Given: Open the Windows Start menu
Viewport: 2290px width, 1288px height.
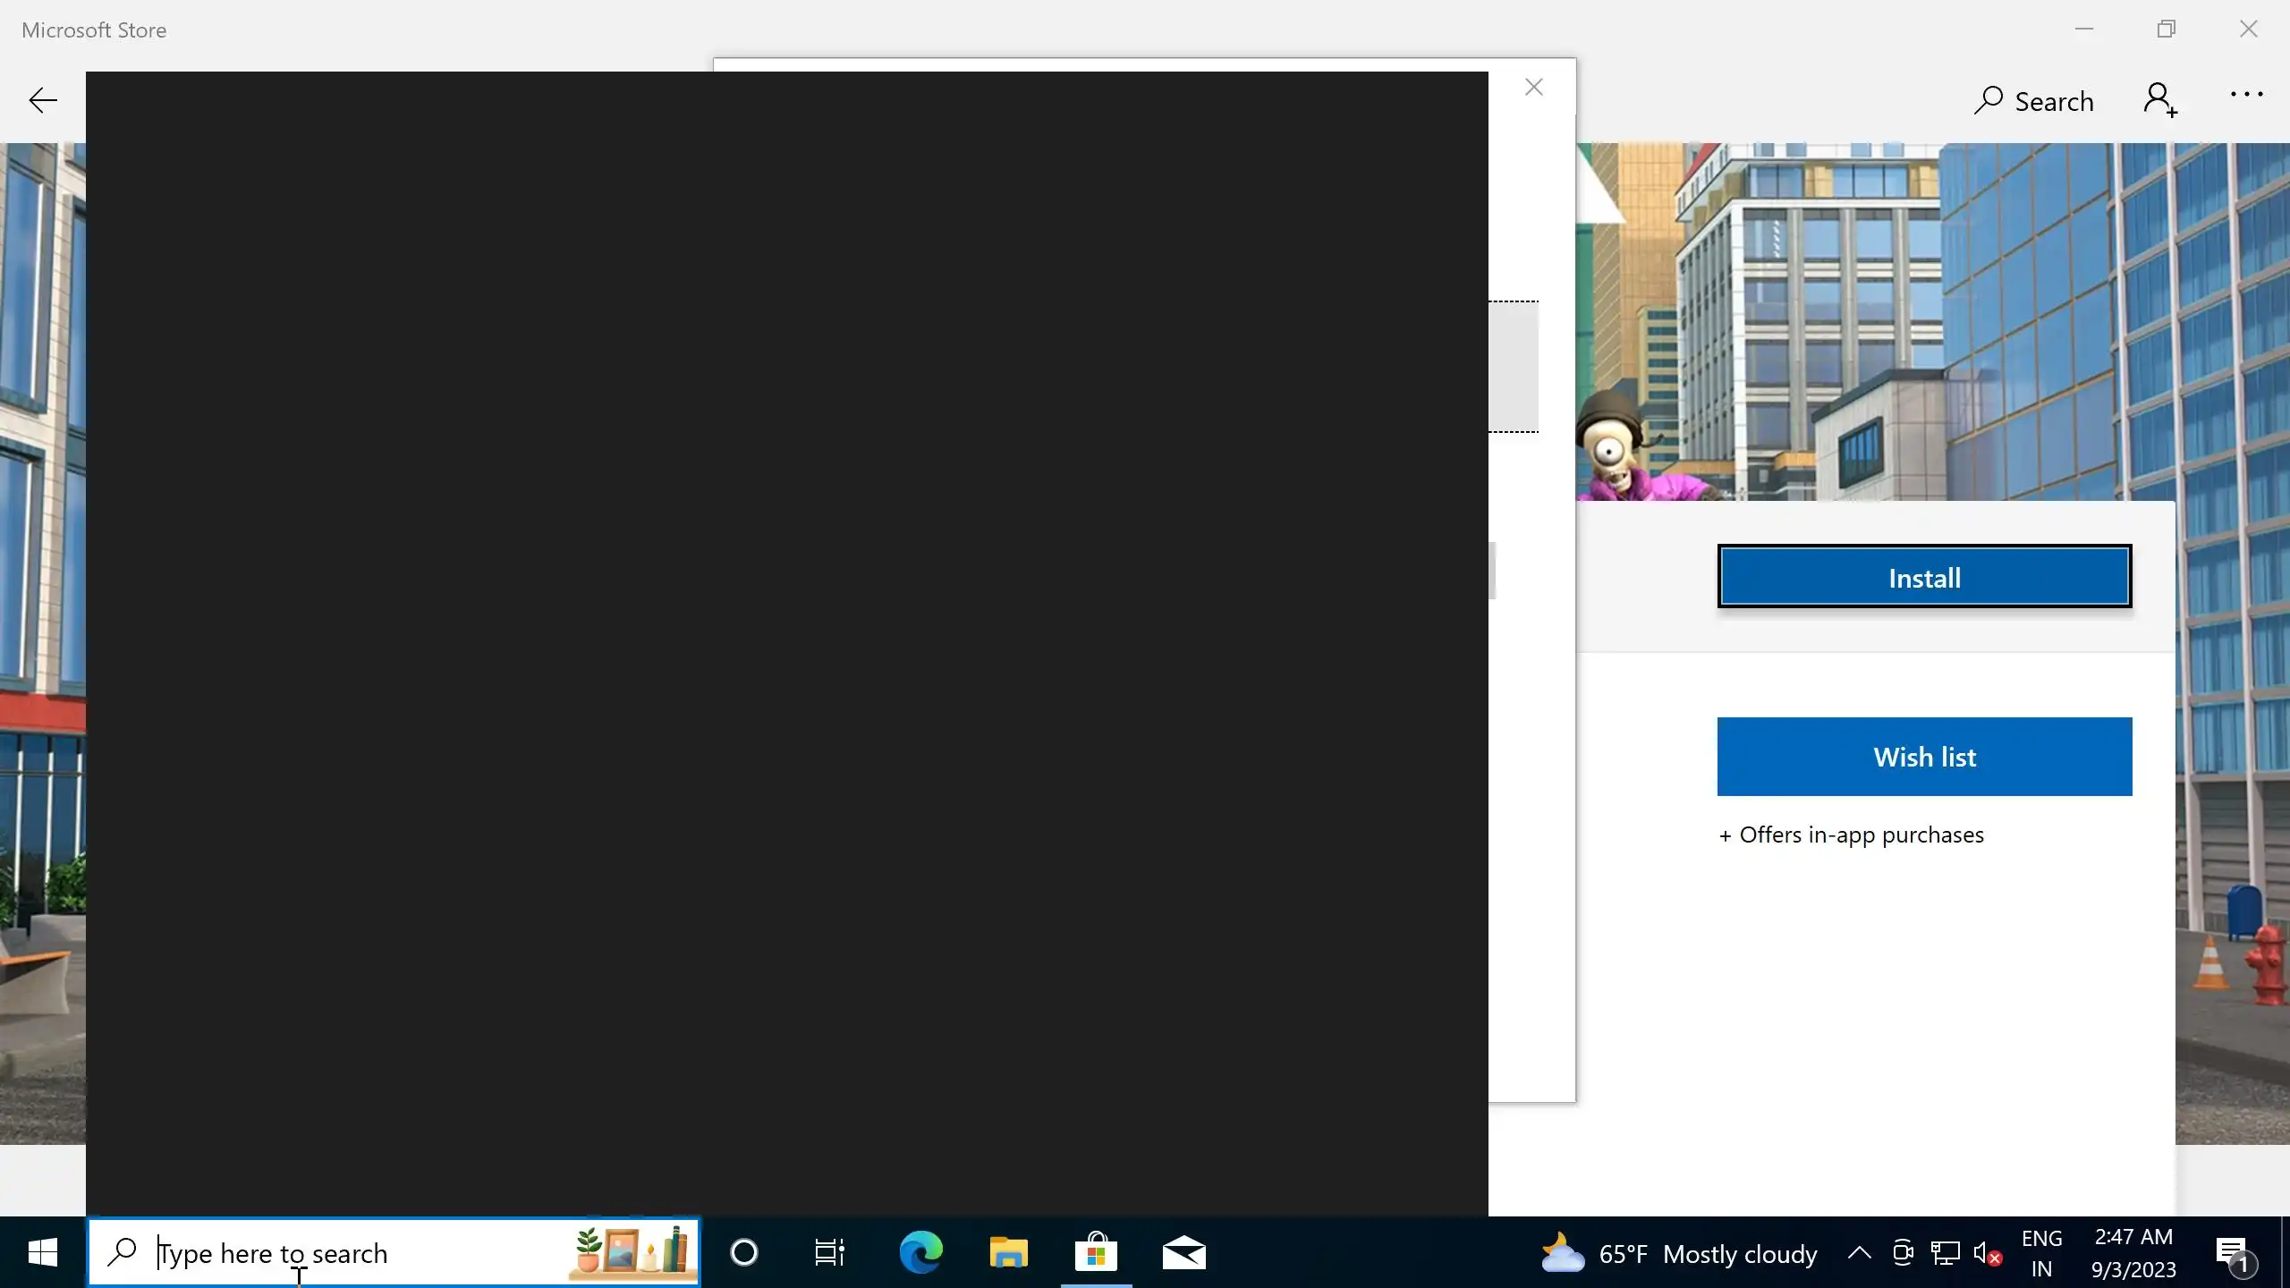Looking at the screenshot, I should [42, 1252].
